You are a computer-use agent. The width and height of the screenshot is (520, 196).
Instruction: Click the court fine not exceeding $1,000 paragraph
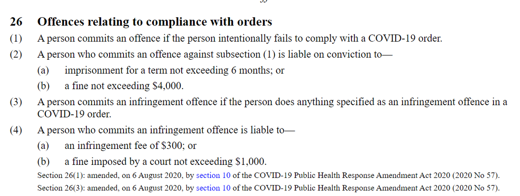click(165, 161)
